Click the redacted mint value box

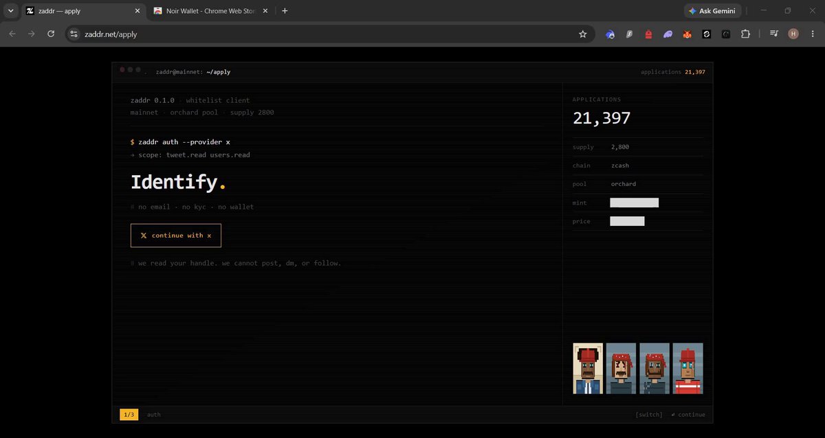[635, 203]
